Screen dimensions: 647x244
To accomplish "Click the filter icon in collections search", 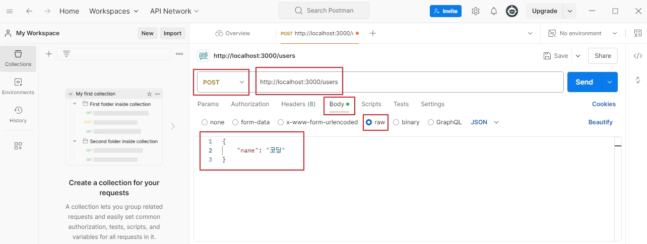I will [67, 54].
